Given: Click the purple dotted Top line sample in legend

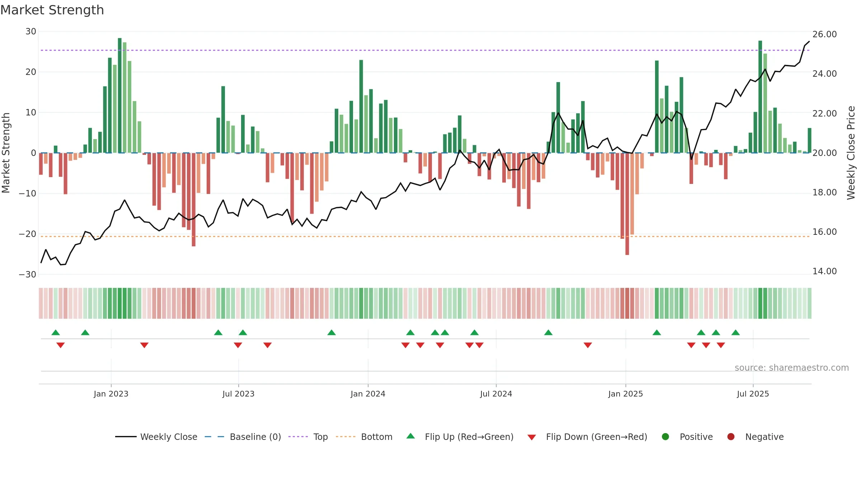Looking at the screenshot, I should (298, 437).
